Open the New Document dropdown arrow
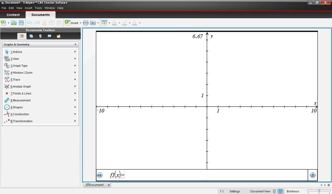Screen dimensions: 332x194 pyautogui.click(x=8, y=23)
